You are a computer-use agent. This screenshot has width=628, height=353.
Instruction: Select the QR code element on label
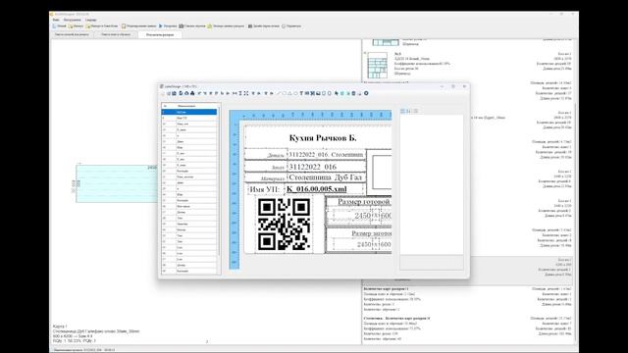pyautogui.click(x=284, y=225)
